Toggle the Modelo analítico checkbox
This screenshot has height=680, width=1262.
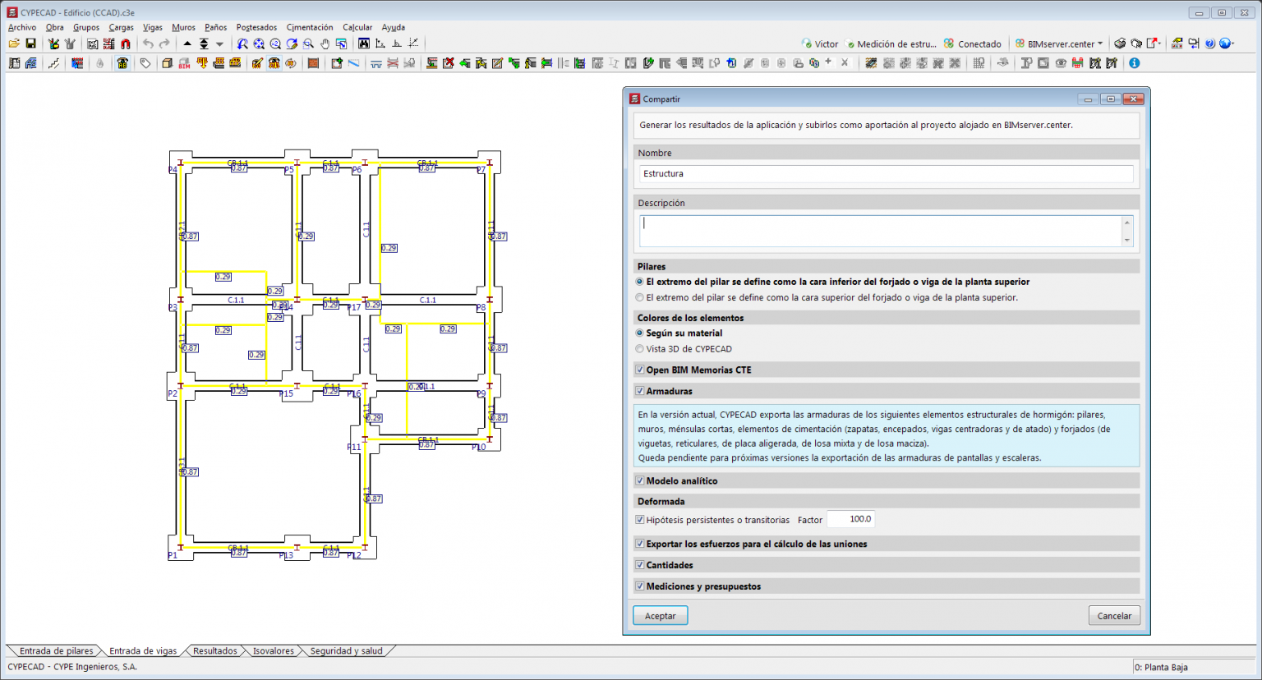[x=640, y=481]
